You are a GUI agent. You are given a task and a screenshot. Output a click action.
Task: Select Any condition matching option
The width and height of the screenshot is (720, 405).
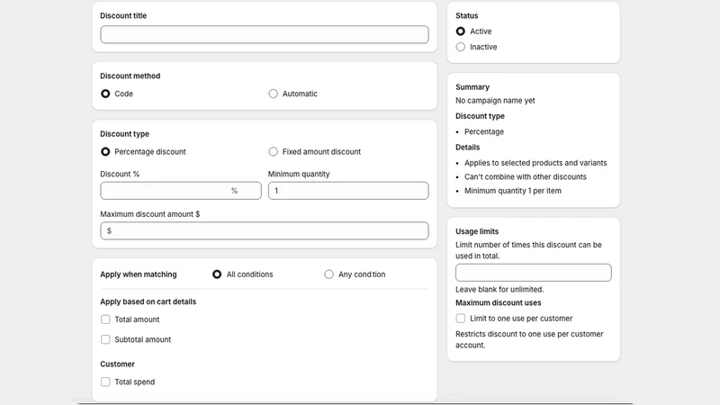tap(328, 274)
